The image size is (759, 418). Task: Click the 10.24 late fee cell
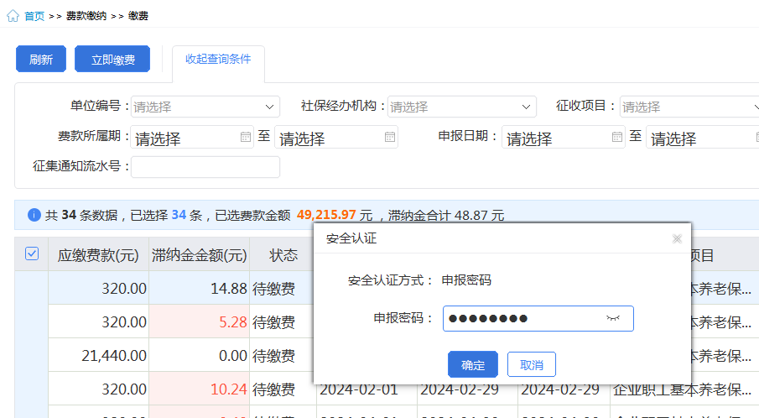pos(199,389)
